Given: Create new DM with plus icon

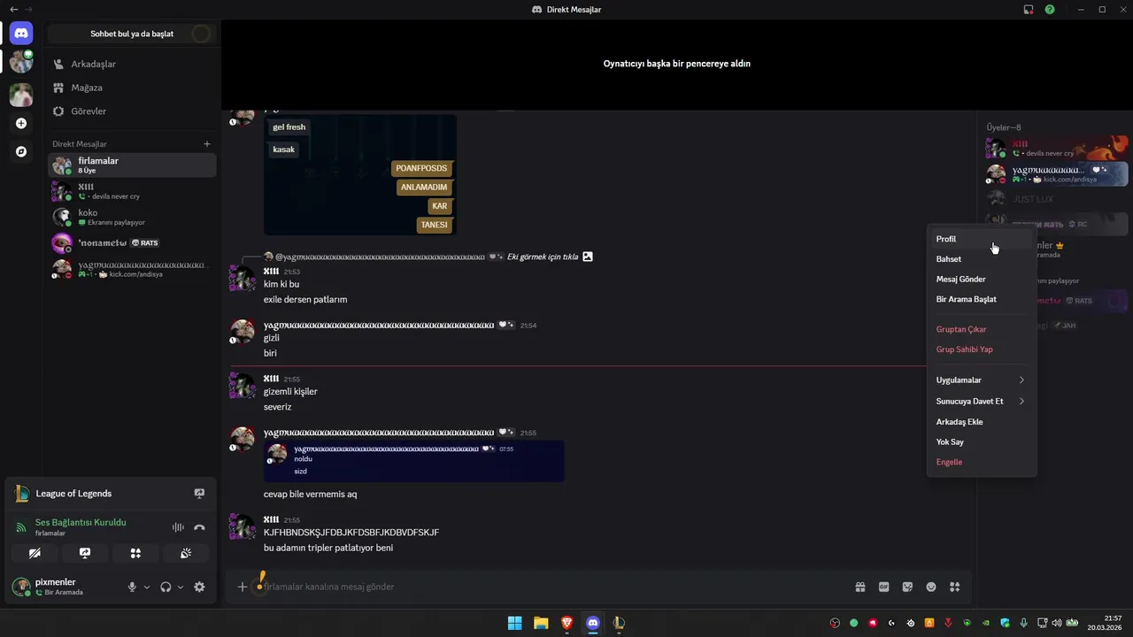Looking at the screenshot, I should 207,144.
